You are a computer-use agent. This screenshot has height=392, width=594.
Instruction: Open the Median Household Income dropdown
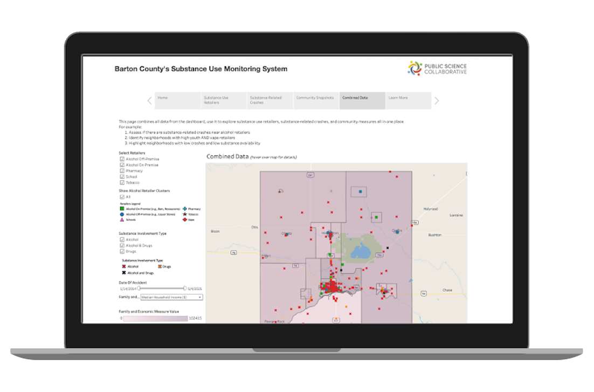coord(171,297)
